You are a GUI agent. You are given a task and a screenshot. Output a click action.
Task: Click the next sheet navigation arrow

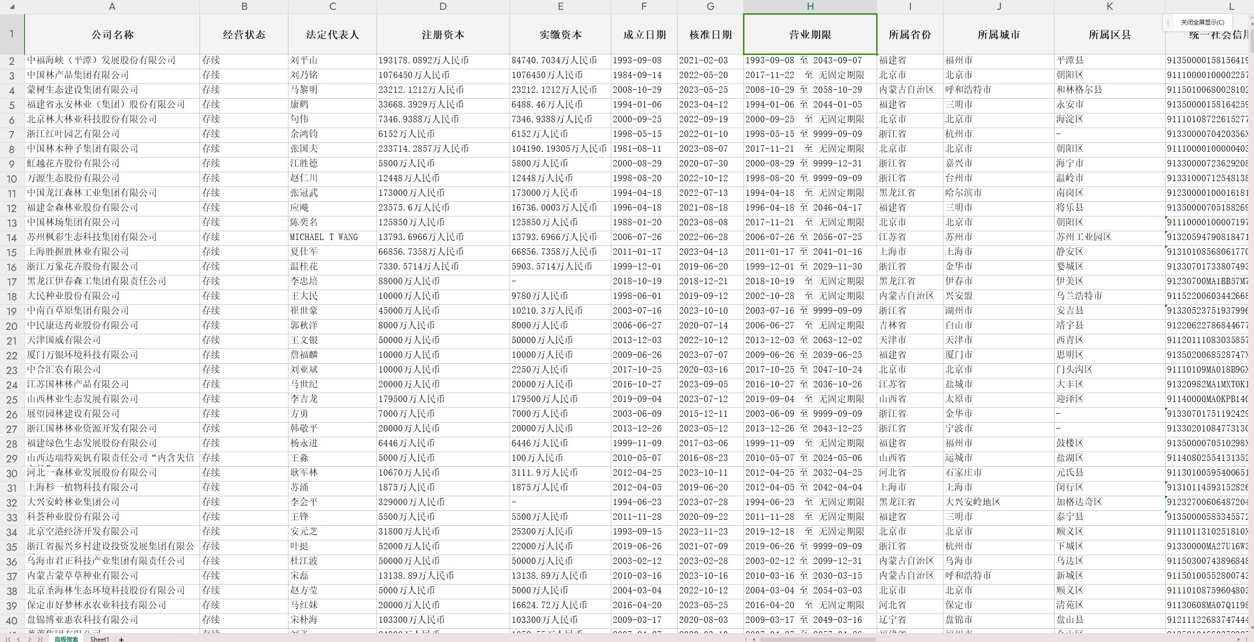click(x=29, y=639)
